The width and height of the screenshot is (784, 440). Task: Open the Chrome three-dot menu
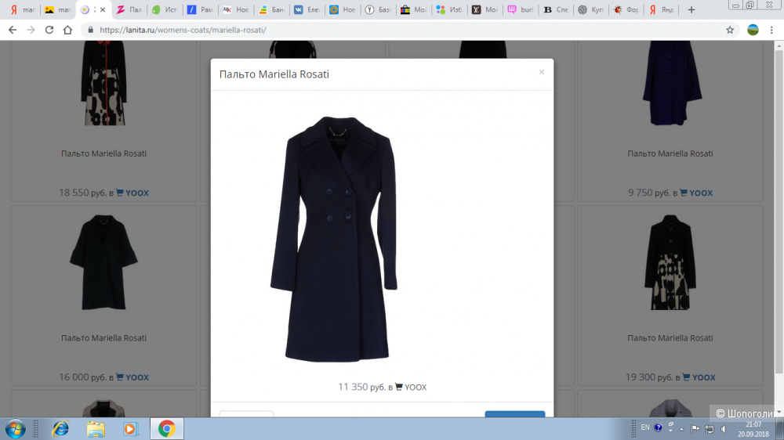click(x=772, y=30)
